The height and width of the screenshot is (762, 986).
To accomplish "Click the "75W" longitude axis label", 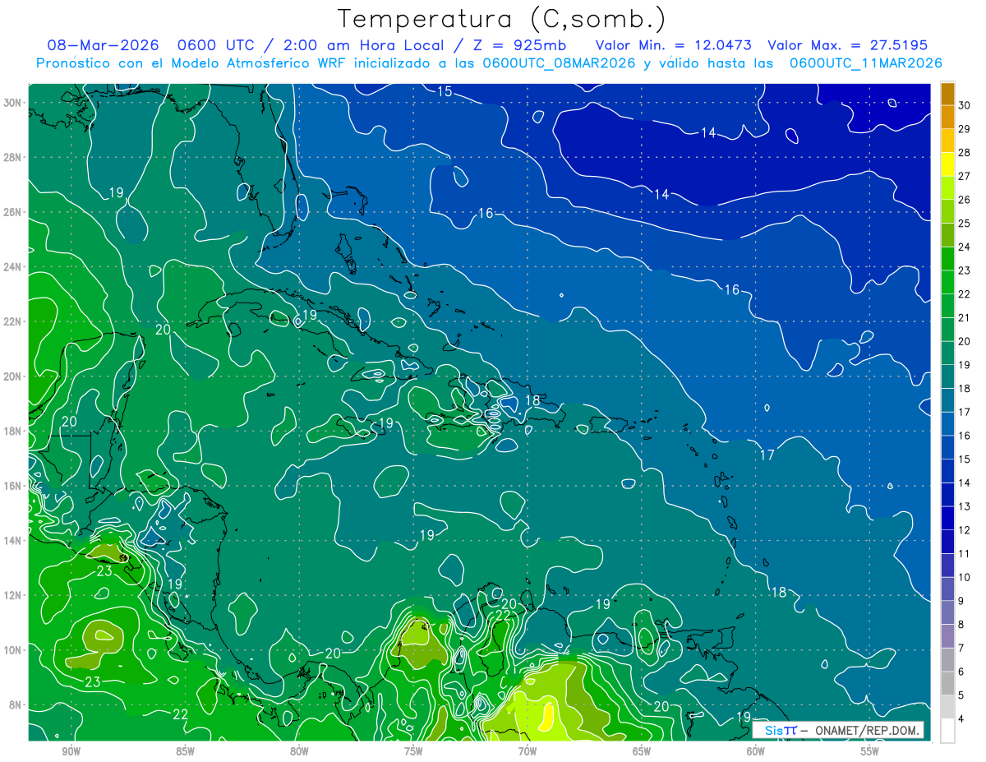I will tap(413, 751).
